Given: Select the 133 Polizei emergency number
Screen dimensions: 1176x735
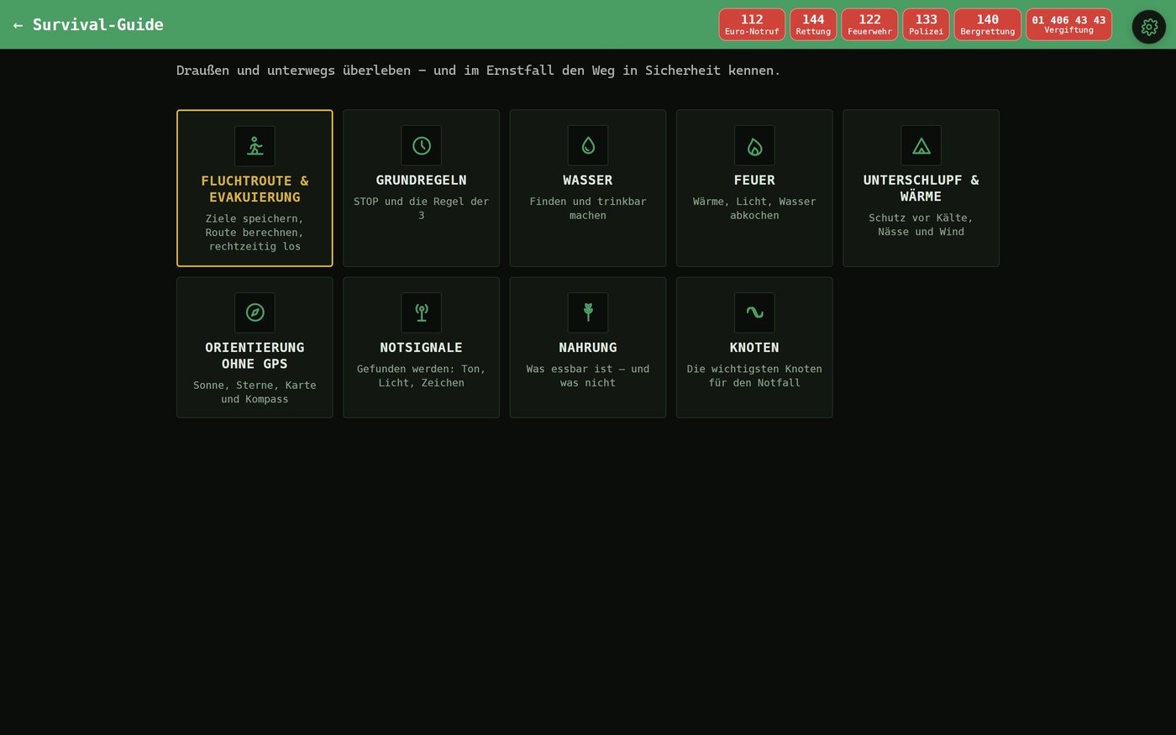Looking at the screenshot, I should click(x=926, y=24).
